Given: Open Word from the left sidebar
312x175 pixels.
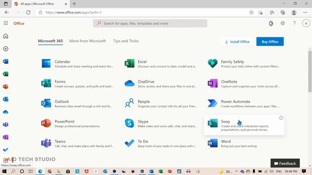Looking at the screenshot, I should 5,61.
